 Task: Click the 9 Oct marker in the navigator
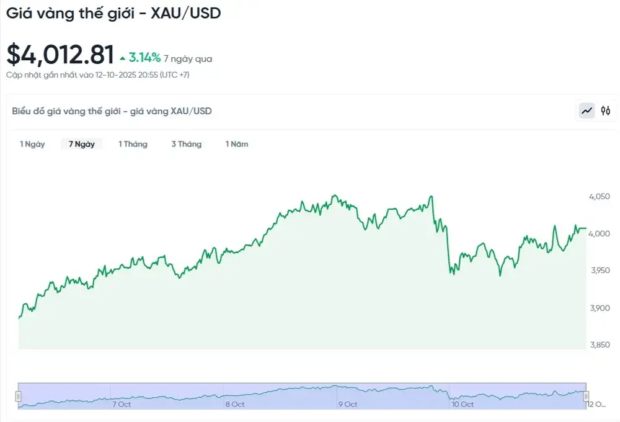pyautogui.click(x=348, y=404)
